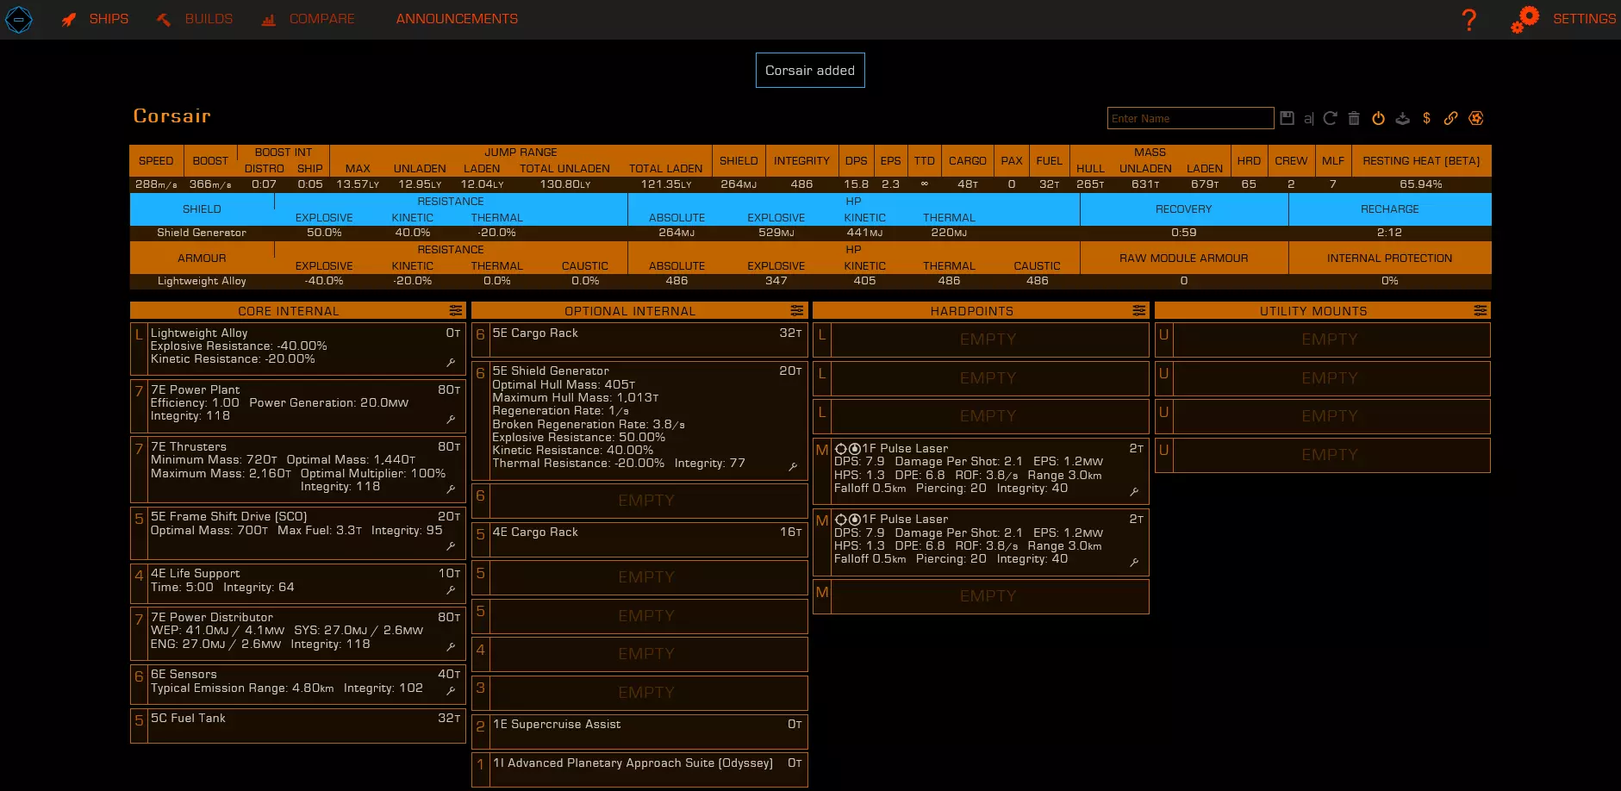Open the Advanced Planetary Approach Suite slot

pyautogui.click(x=639, y=769)
